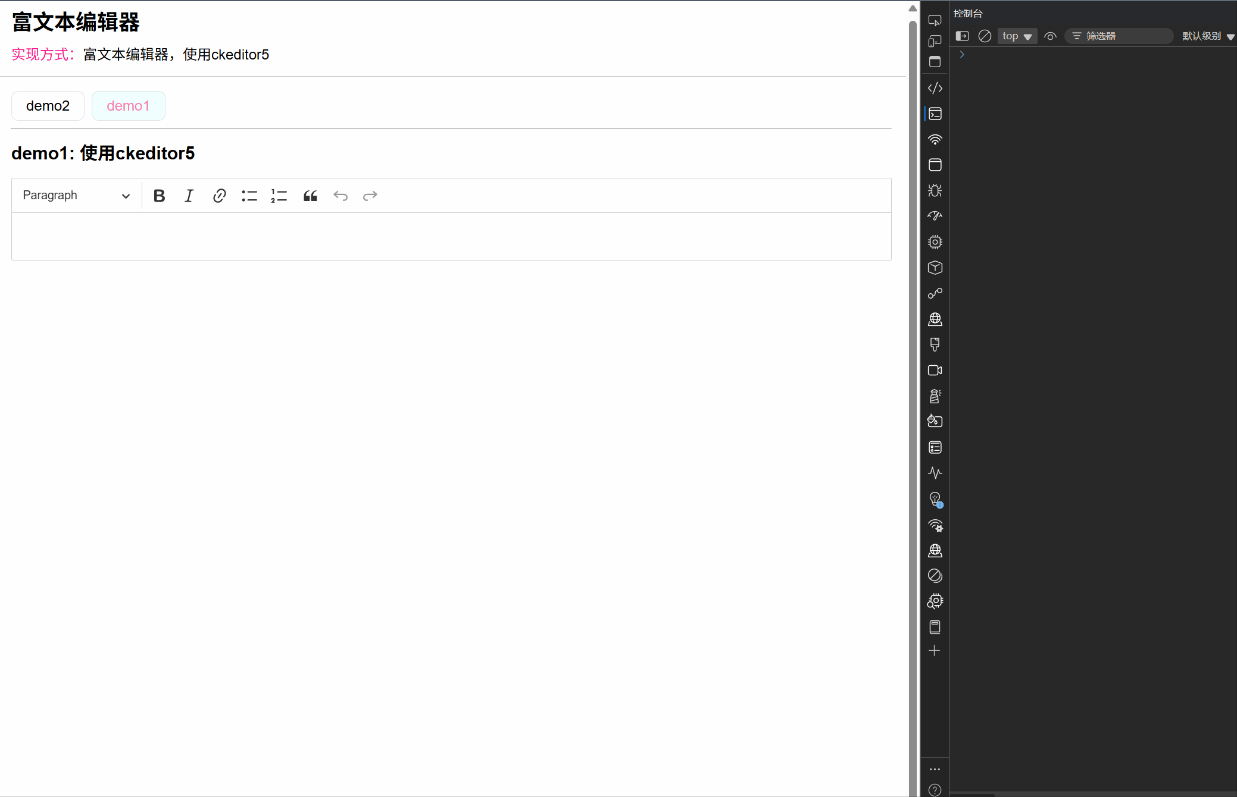Toggle the live expression eye icon
The height and width of the screenshot is (797, 1237).
click(x=1050, y=36)
